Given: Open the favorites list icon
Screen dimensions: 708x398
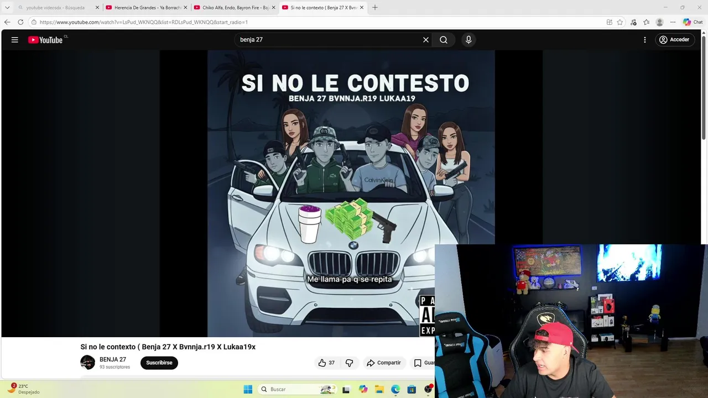Looking at the screenshot, I should pyautogui.click(x=646, y=22).
